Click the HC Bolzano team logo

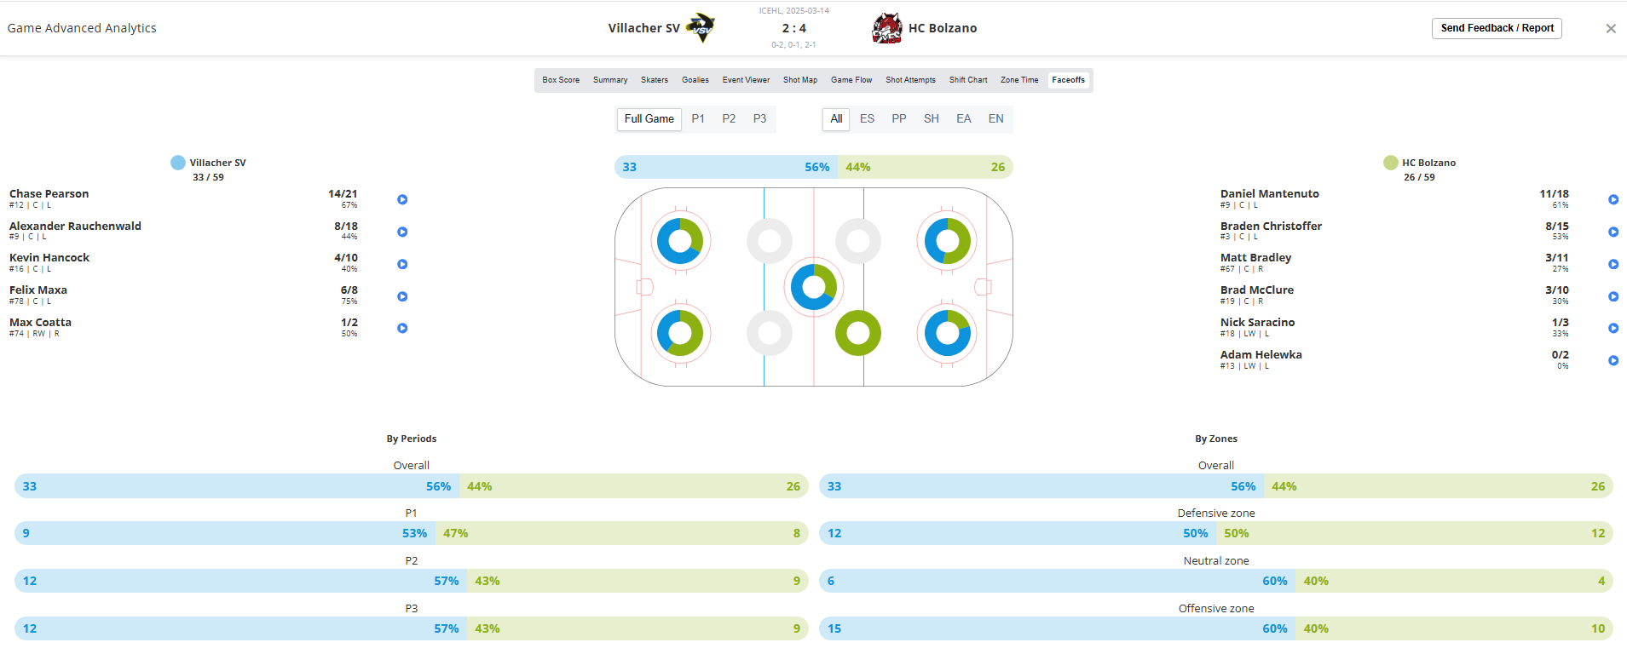pyautogui.click(x=887, y=28)
